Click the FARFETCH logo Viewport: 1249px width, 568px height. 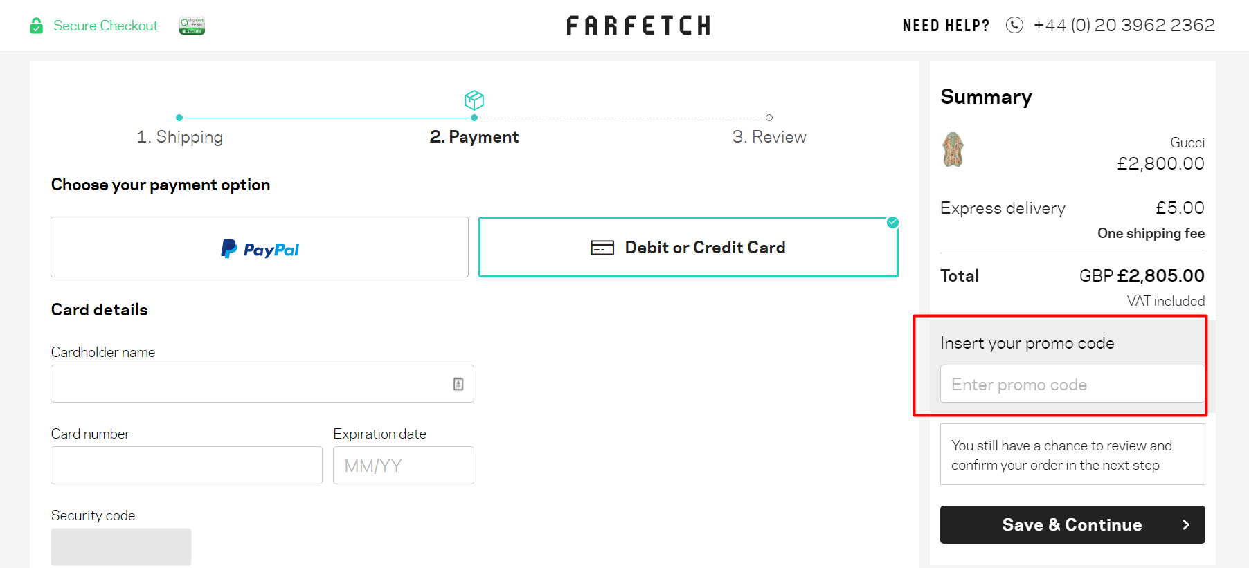(x=637, y=25)
